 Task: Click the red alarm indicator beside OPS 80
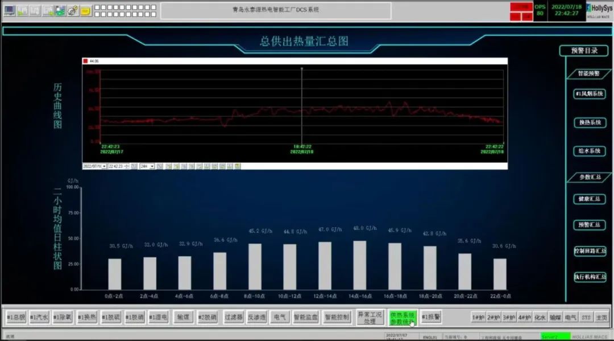521,7
